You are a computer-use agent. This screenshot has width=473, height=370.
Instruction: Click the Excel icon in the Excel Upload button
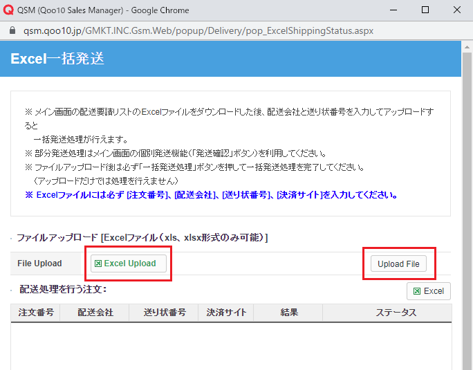coord(98,263)
